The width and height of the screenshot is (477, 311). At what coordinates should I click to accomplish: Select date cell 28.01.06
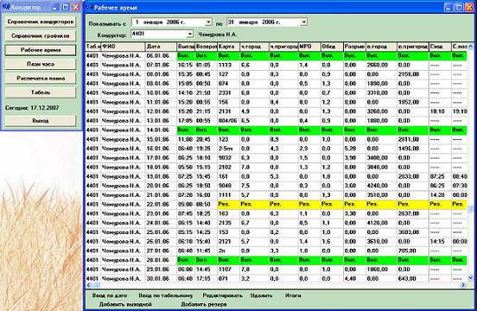coord(161,260)
